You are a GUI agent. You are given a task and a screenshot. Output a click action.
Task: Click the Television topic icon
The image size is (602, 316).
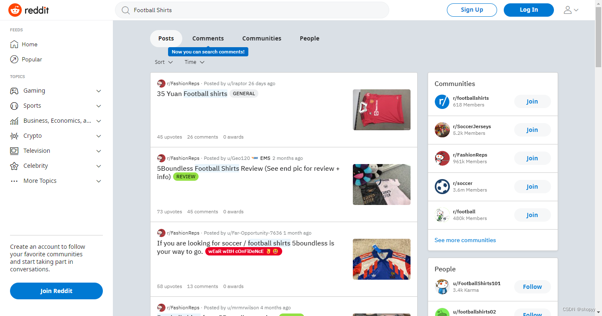14,151
